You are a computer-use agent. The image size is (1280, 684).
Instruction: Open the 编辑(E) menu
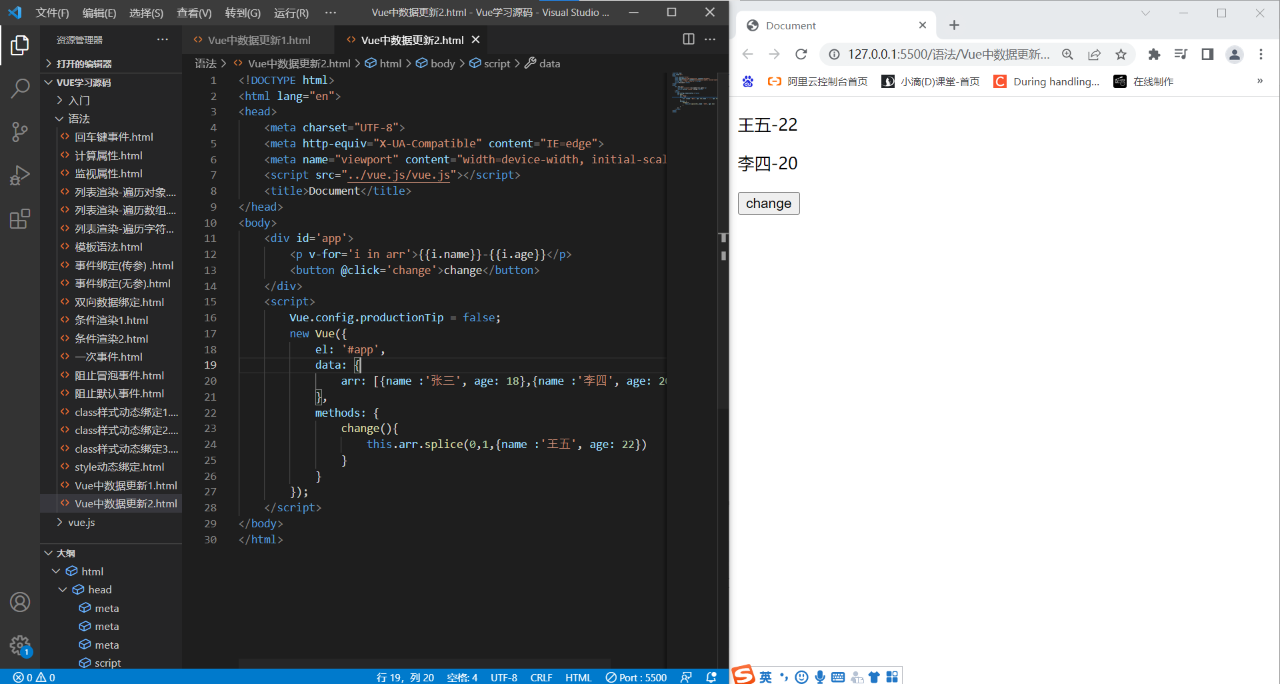coord(99,13)
